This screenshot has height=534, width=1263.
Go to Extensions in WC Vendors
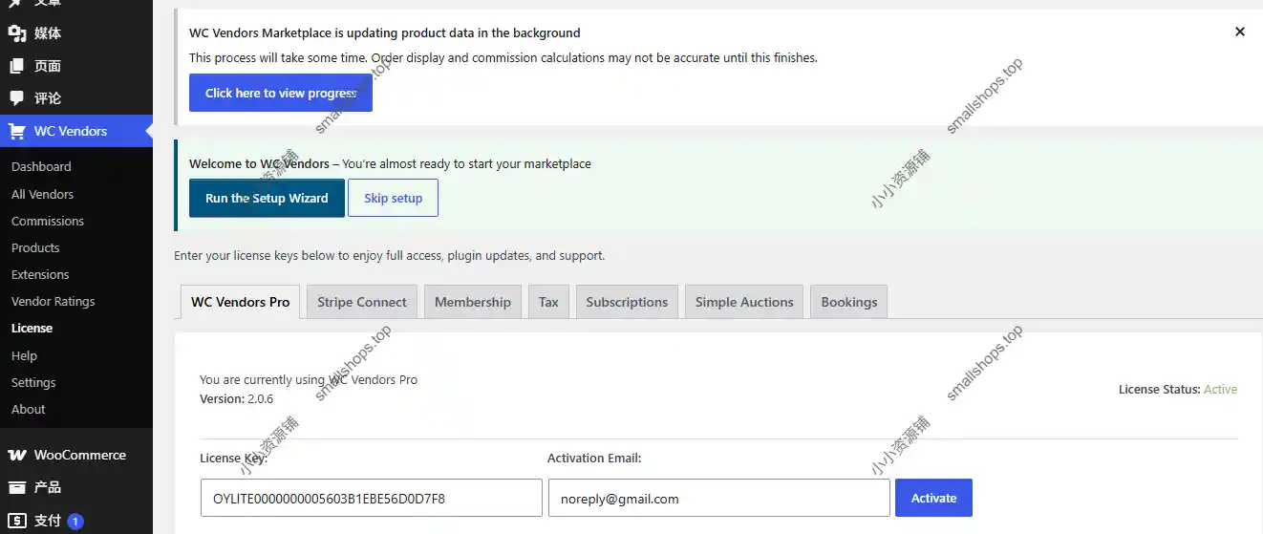coord(40,274)
